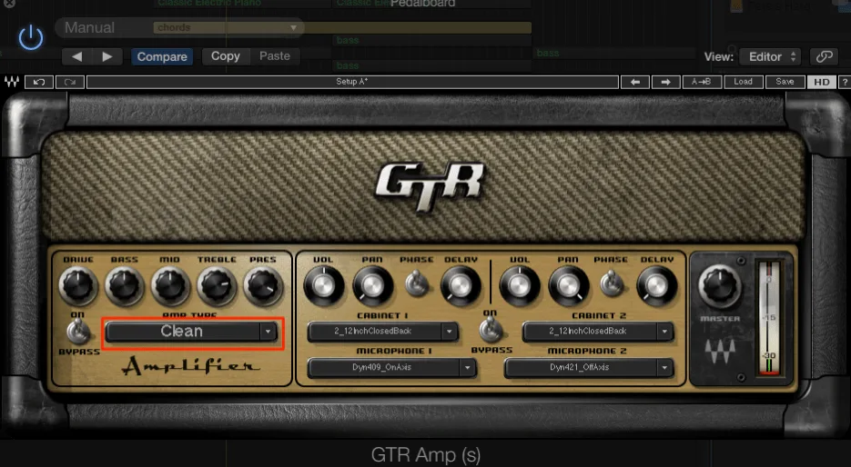Click the Waves redo arrow
This screenshot has height=467, width=851.
(70, 82)
